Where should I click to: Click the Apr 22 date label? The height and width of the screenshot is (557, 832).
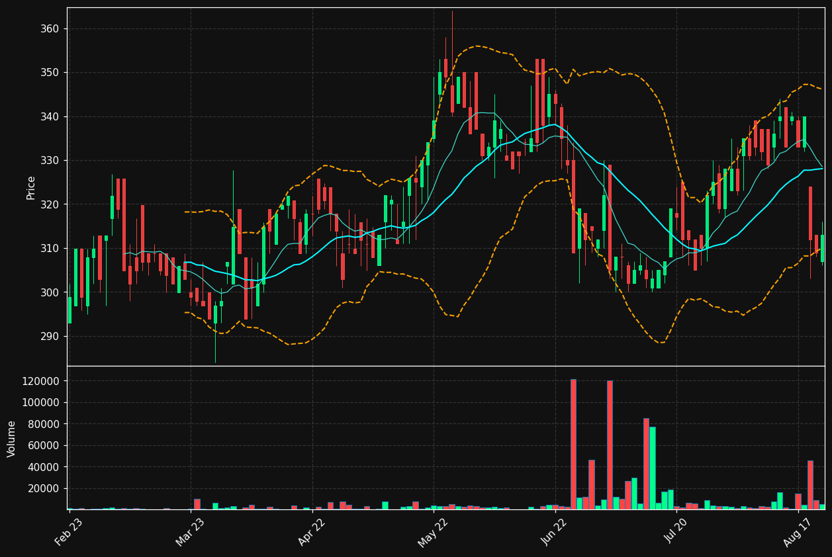click(312, 532)
